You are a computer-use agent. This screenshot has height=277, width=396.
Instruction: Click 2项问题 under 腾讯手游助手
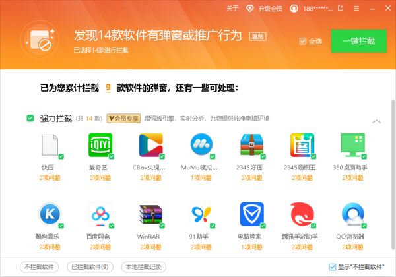(302, 247)
